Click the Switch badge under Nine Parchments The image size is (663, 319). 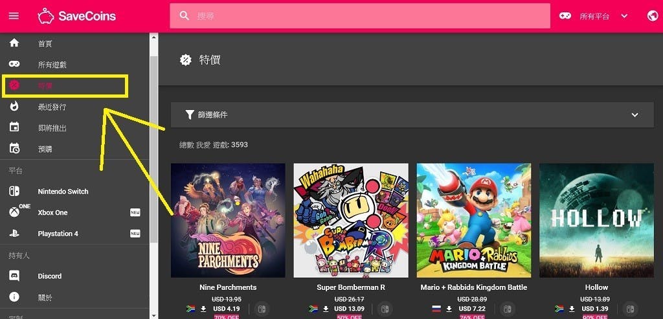pos(262,309)
